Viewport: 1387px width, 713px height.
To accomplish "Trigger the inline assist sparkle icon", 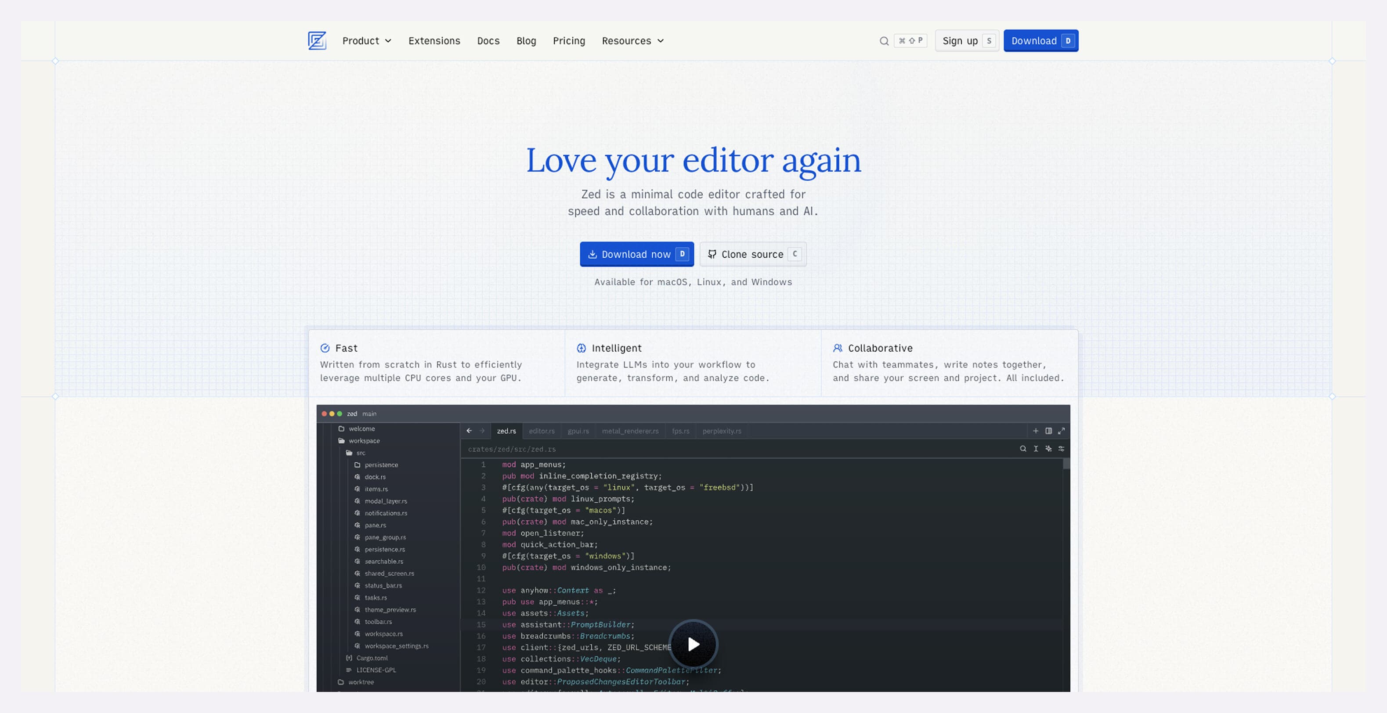I will (x=1048, y=449).
